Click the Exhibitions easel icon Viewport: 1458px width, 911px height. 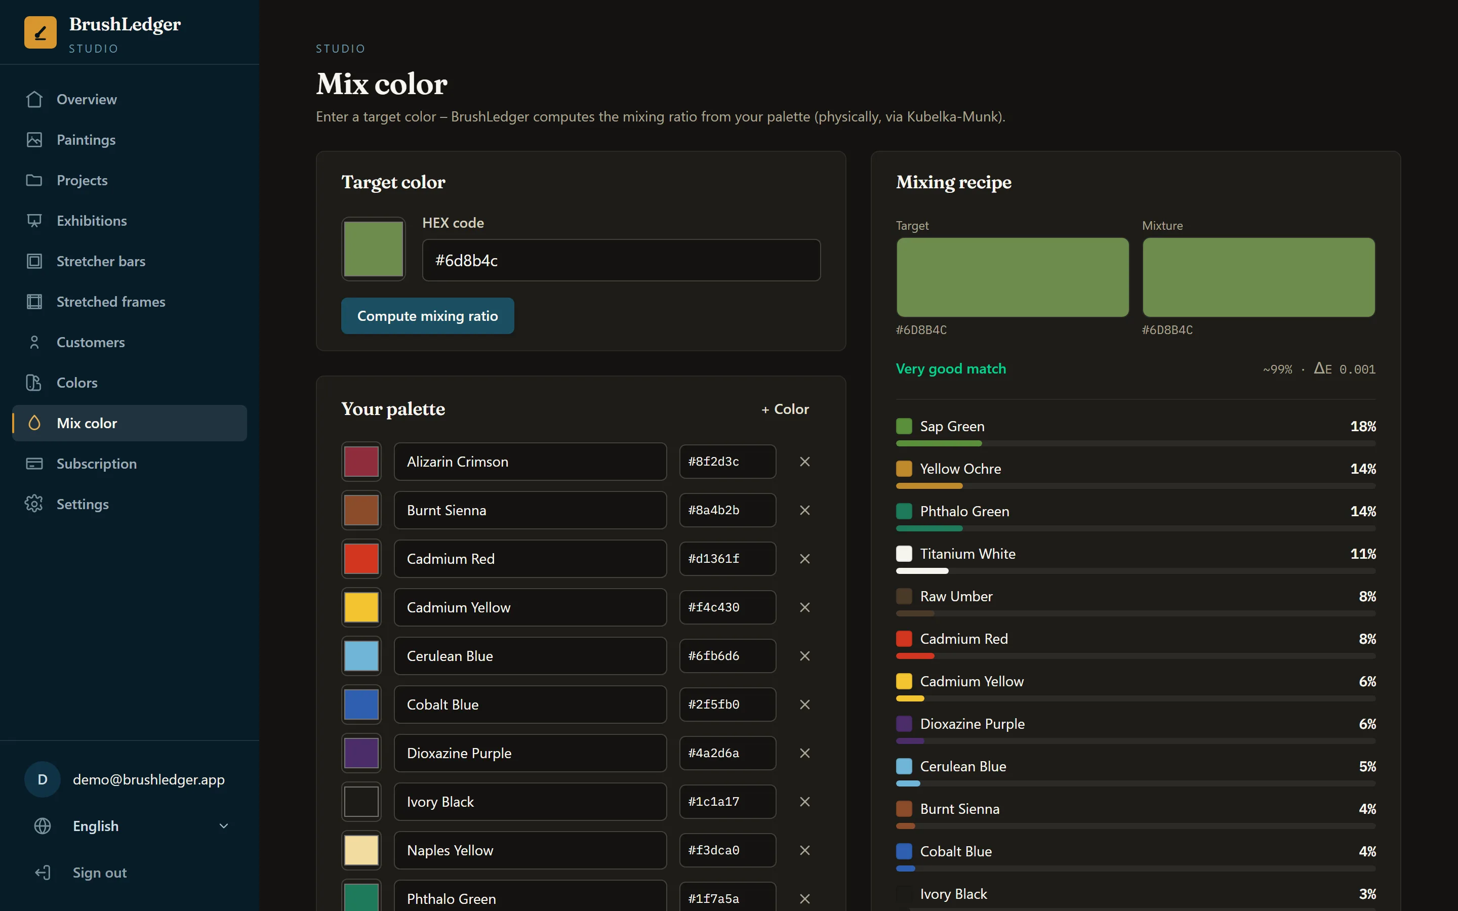coord(34,221)
